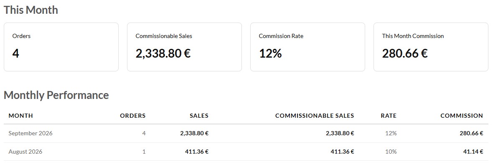Click the 10% rate cell for August
This screenshot has height=167, width=493.
click(x=391, y=152)
